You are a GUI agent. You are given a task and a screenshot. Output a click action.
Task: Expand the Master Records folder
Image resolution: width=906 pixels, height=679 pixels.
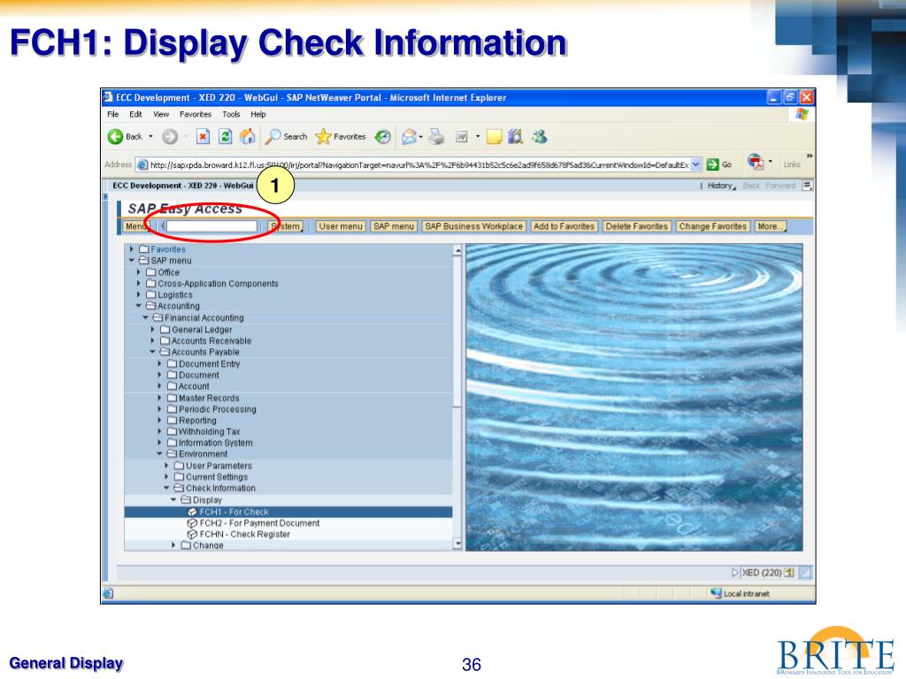coord(159,398)
